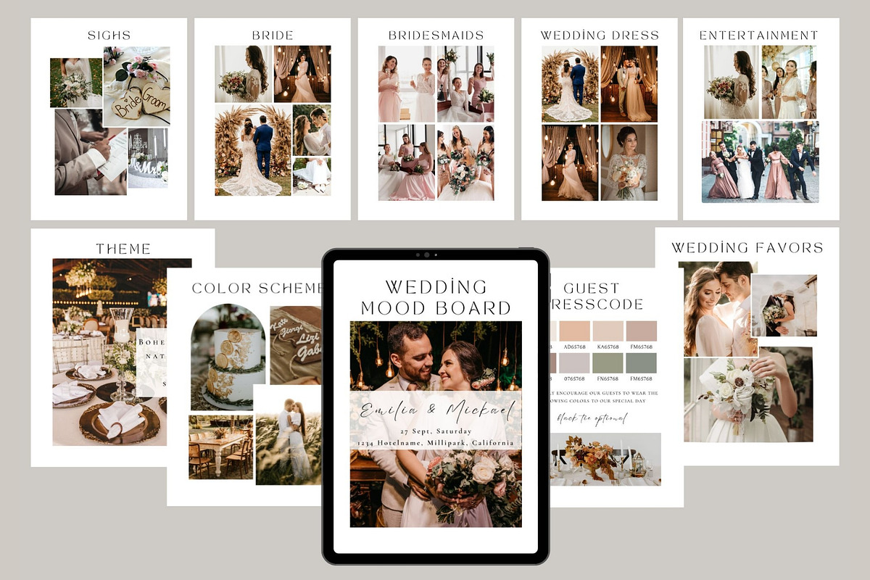
Task: Select Sighs page bride on grass photo
Action: point(76,83)
